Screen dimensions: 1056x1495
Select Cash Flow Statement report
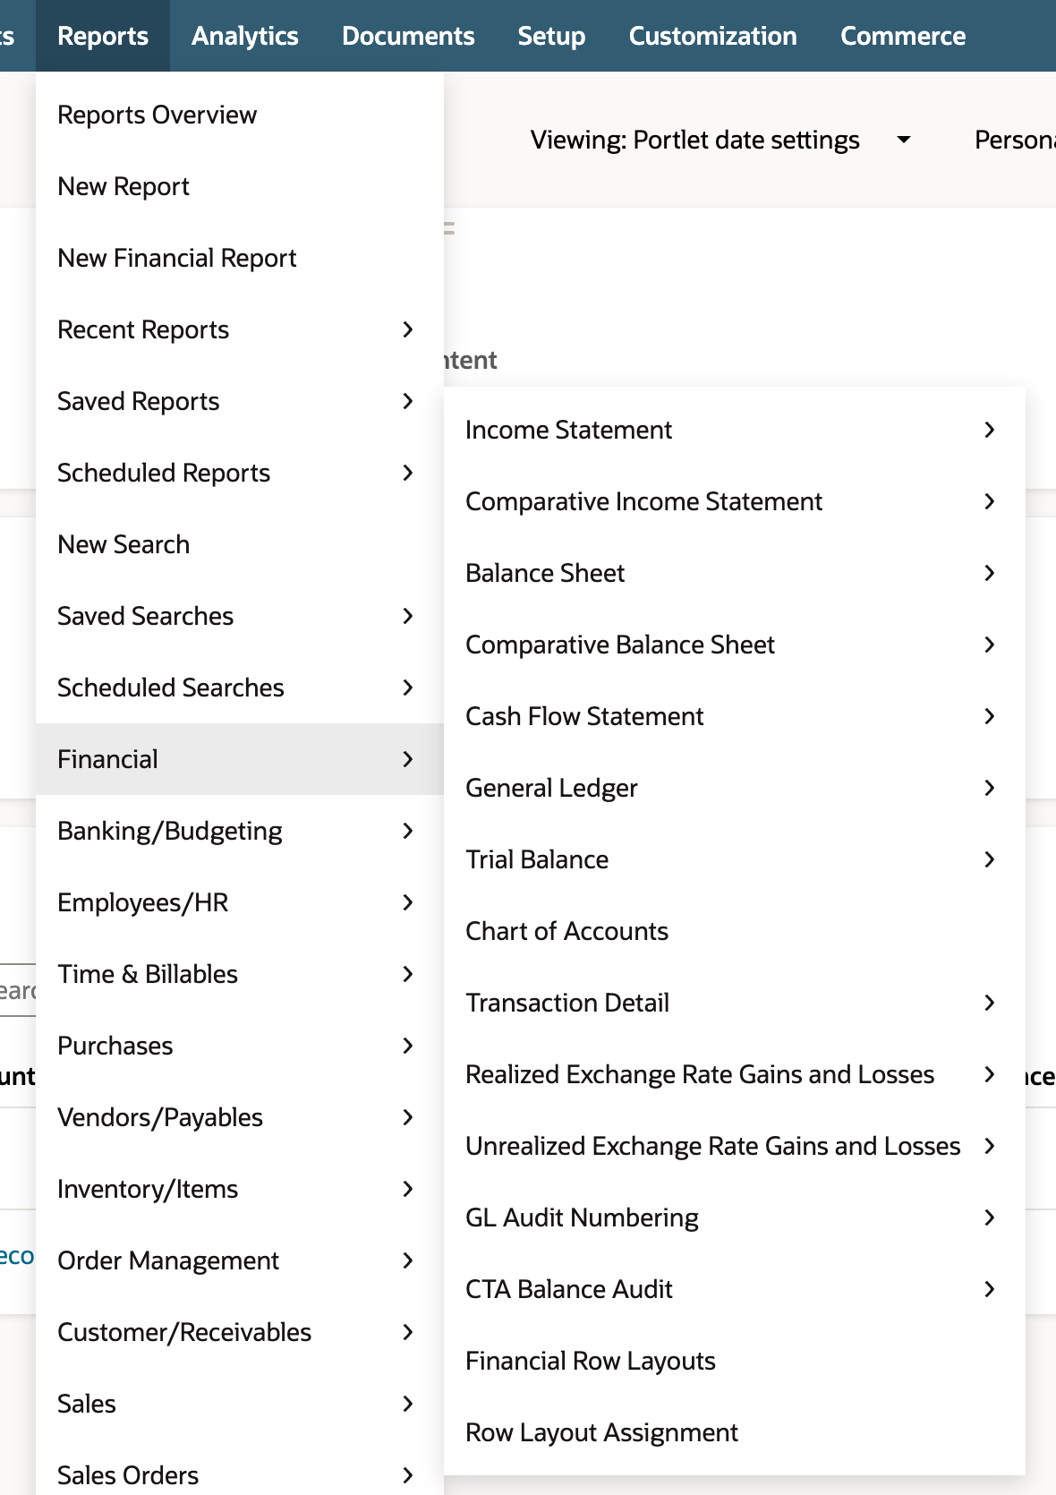click(x=734, y=716)
